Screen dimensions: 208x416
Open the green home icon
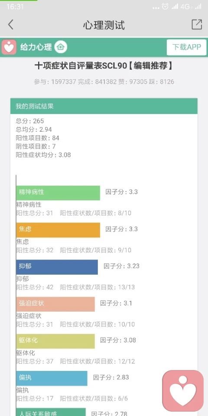click(x=61, y=47)
